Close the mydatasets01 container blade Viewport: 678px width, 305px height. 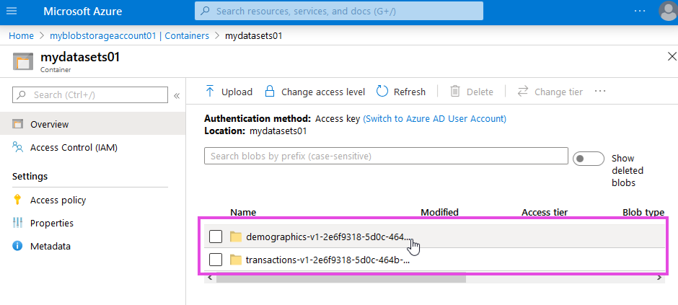(672, 56)
